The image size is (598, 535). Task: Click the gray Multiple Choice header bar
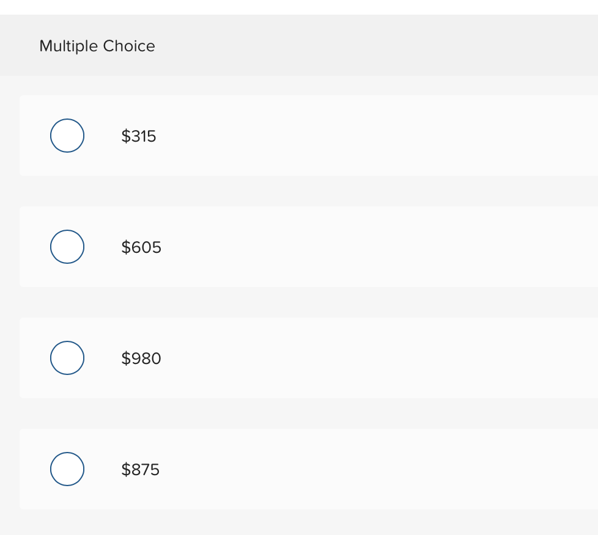point(367,46)
